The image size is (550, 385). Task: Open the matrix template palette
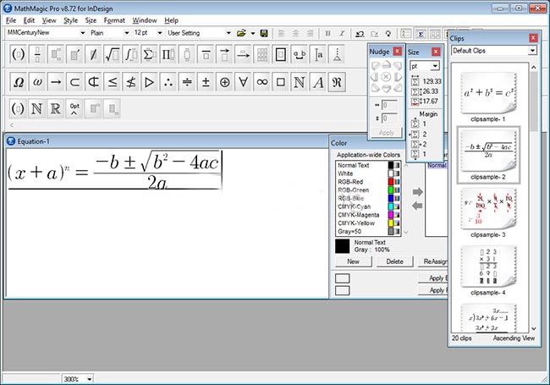[x=261, y=54]
